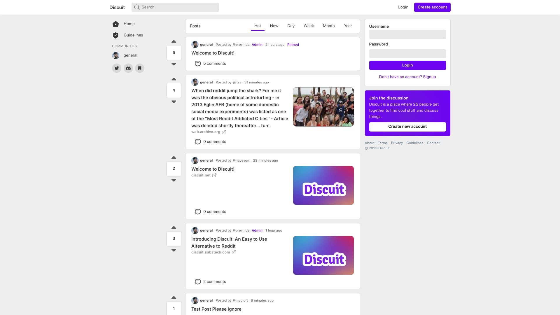This screenshot has width=560, height=315.
Task: Sort posts by Year
Action: pyautogui.click(x=348, y=26)
